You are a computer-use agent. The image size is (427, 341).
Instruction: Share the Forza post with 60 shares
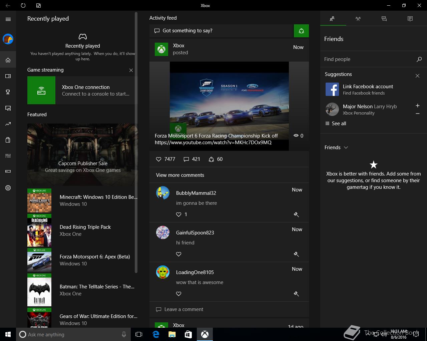point(216,159)
